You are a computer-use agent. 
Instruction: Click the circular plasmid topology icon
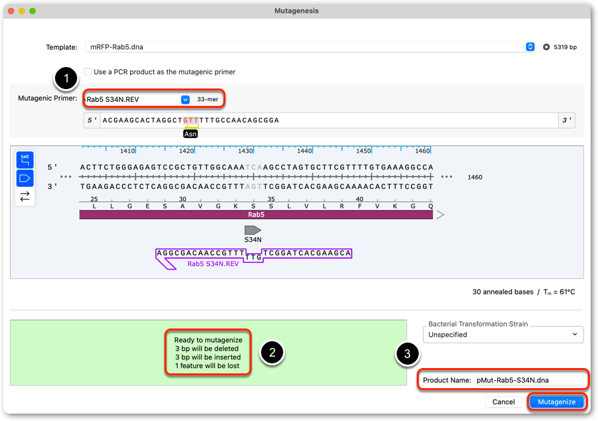coord(546,47)
